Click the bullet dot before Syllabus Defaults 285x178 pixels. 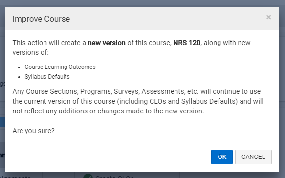coord(19,77)
